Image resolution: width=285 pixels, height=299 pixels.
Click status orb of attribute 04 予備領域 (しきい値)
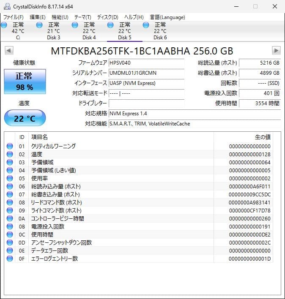[10, 170]
